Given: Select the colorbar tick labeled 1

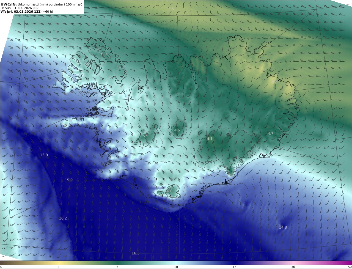Looking at the screenshot, I should pyautogui.click(x=59, y=267).
